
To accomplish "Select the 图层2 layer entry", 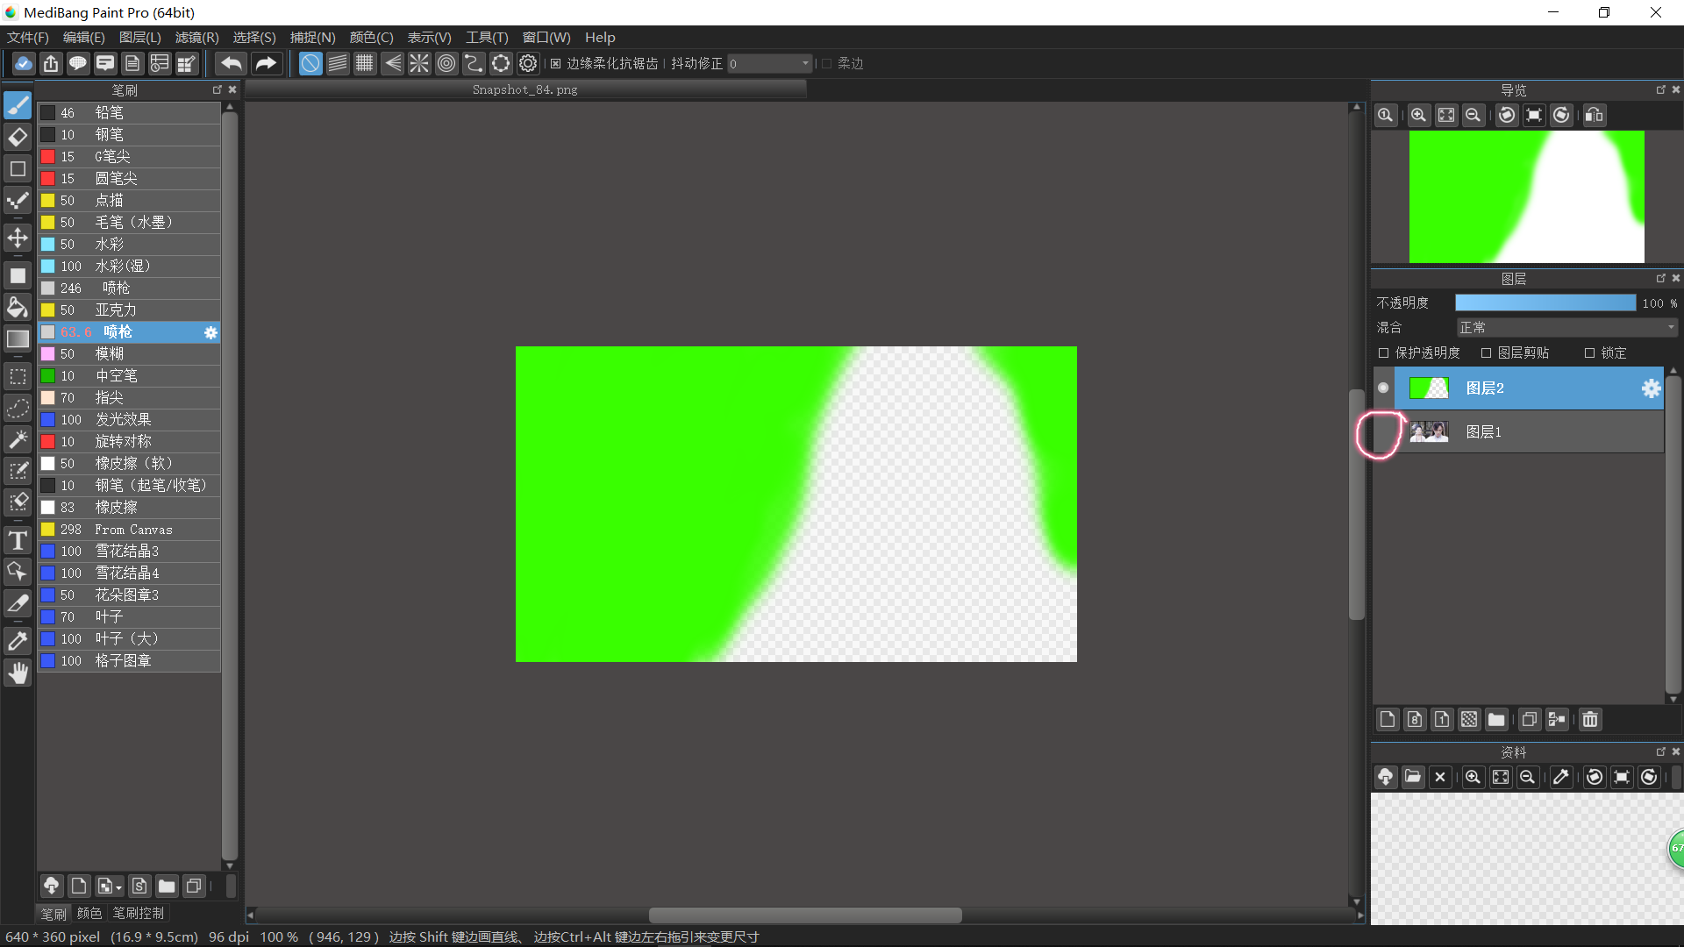I will pos(1531,388).
